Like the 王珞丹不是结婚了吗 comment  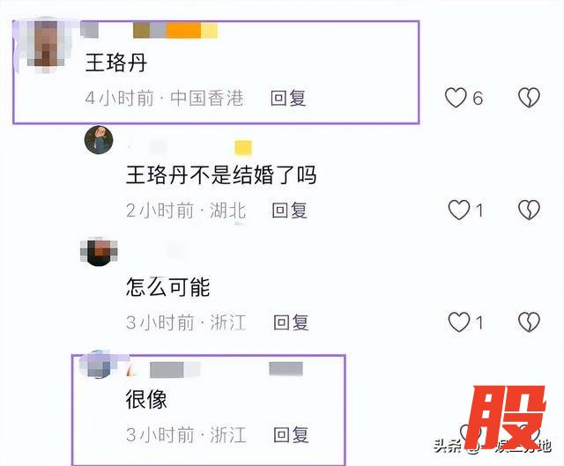(458, 210)
